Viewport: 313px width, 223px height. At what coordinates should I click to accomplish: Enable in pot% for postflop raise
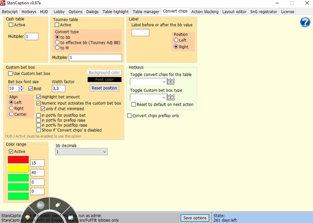[38, 125]
